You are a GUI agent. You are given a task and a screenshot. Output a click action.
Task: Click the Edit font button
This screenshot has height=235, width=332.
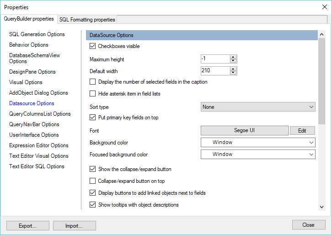tap(302, 131)
